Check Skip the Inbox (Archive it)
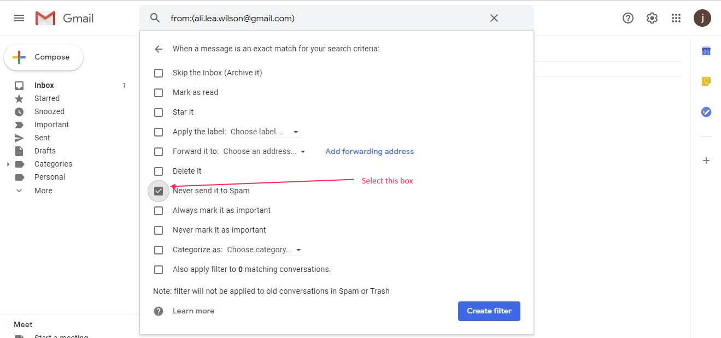Image resolution: width=721 pixels, height=338 pixels. [159, 73]
